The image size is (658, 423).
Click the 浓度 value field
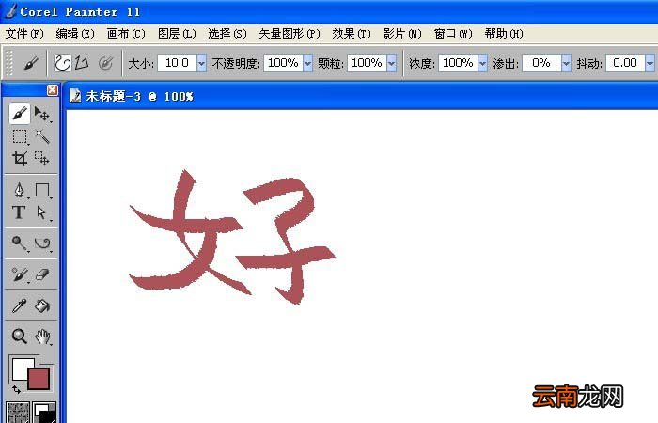[458, 63]
